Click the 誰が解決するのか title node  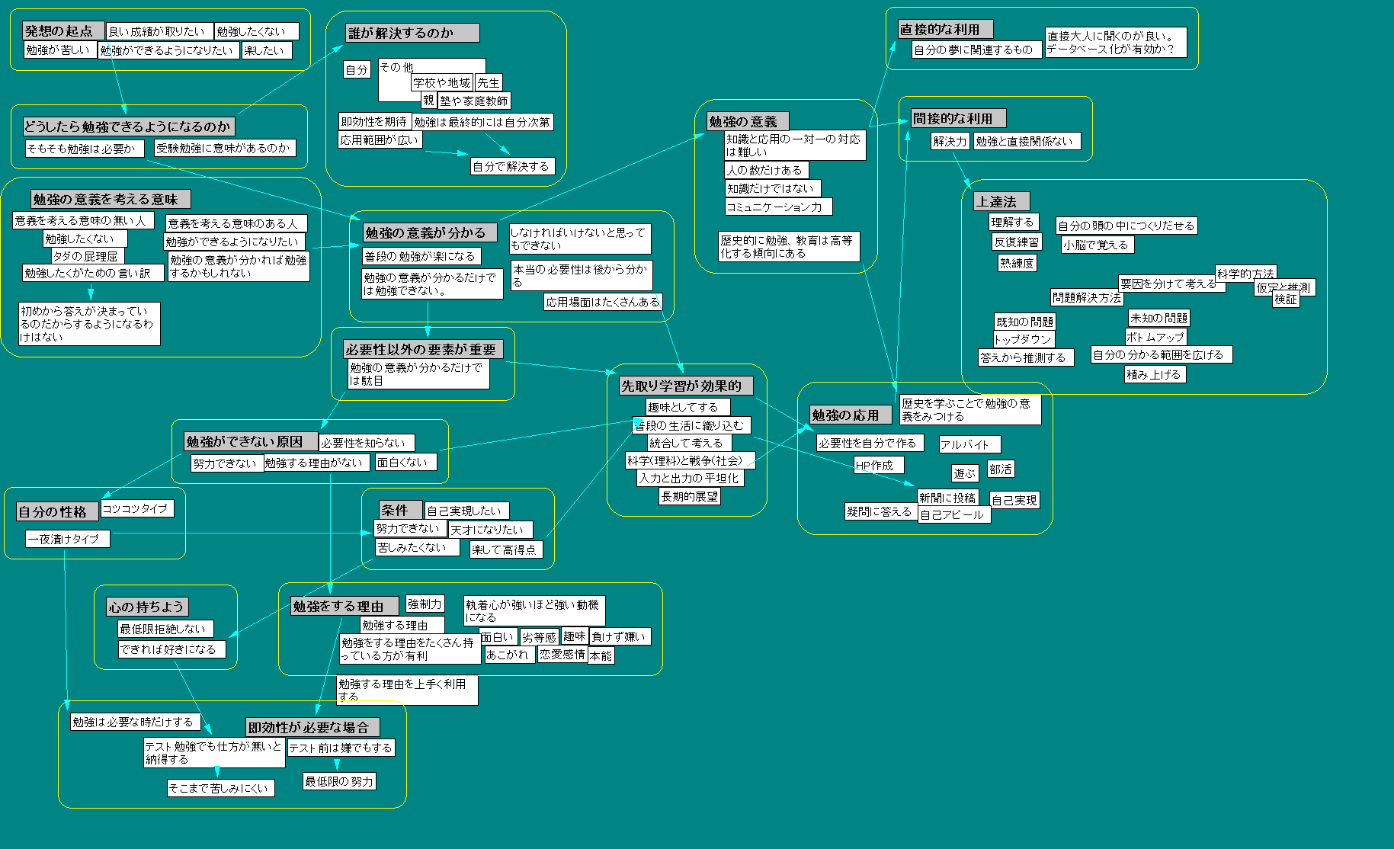(402, 33)
